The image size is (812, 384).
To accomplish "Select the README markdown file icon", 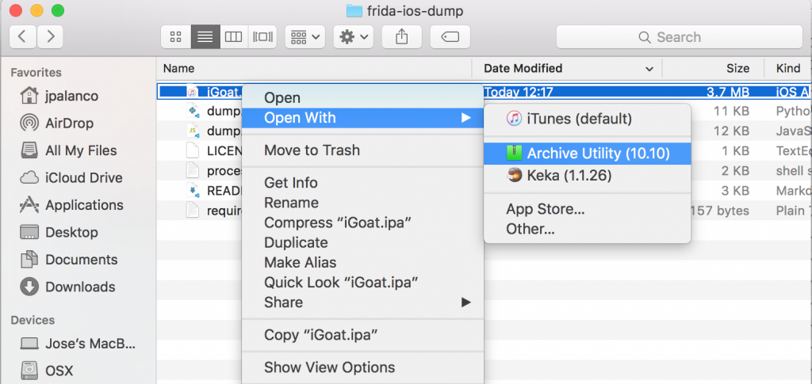I will tap(192, 191).
